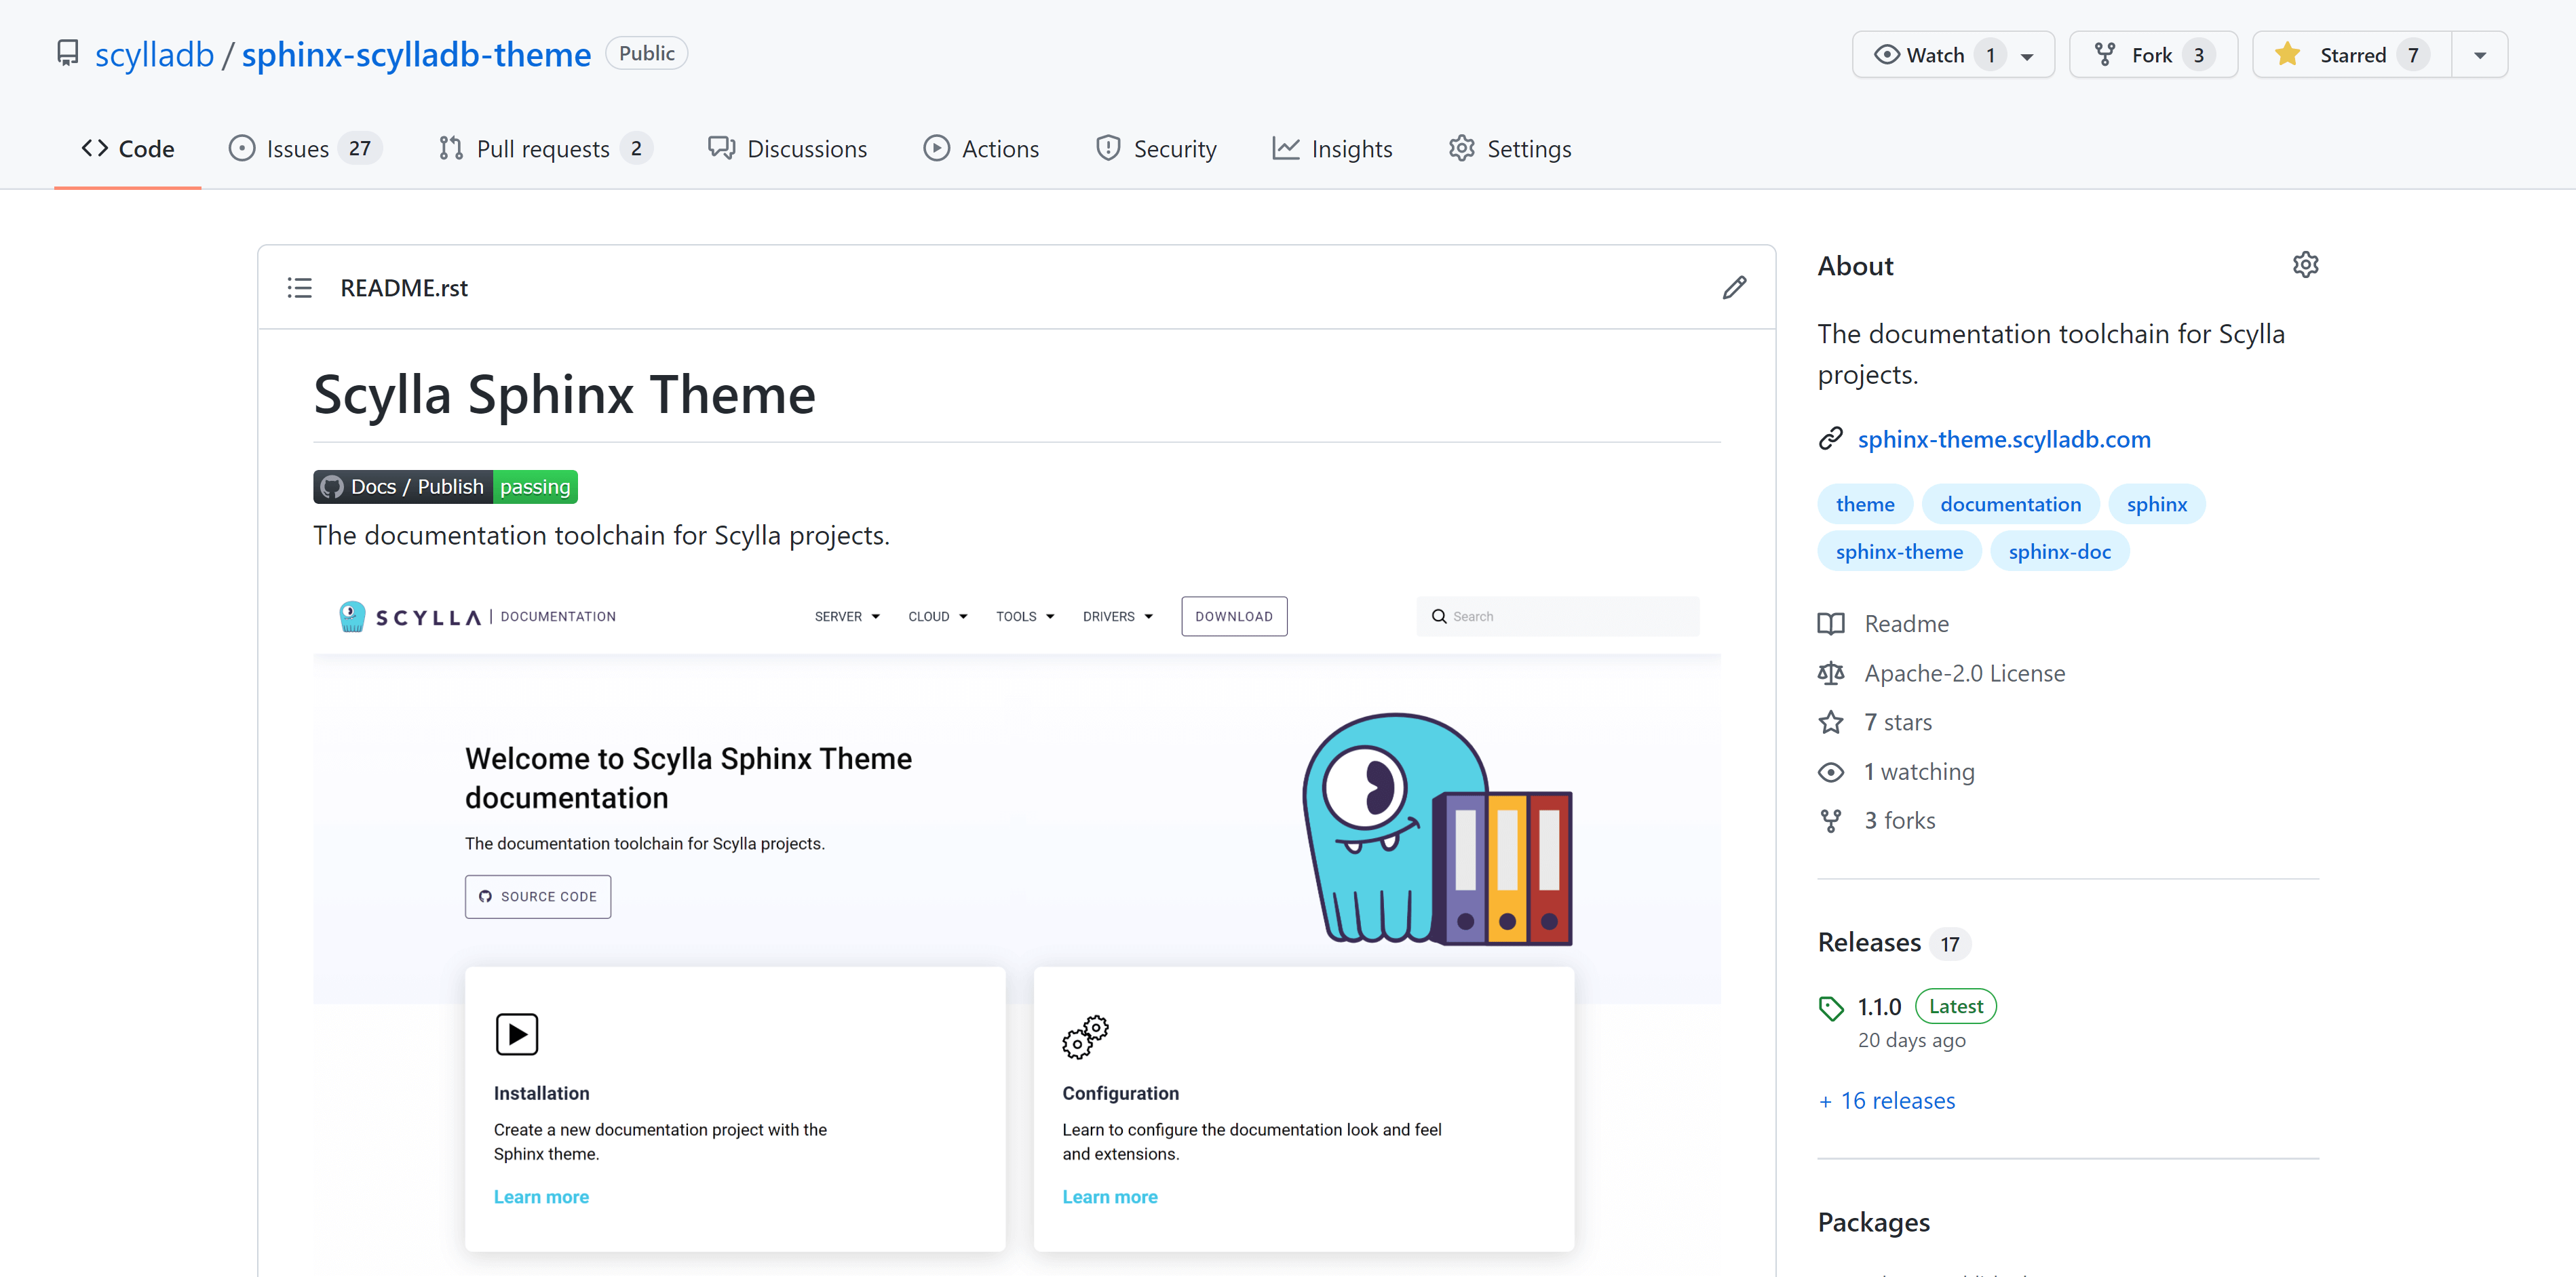Click the '20 days ago' release date
Viewport: 2576px width, 1277px height.
1911,1041
